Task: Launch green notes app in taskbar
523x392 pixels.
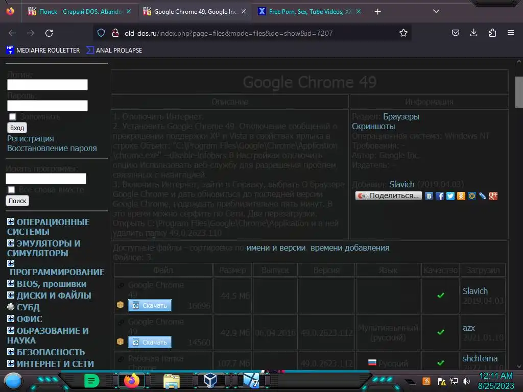Action: (x=91, y=381)
